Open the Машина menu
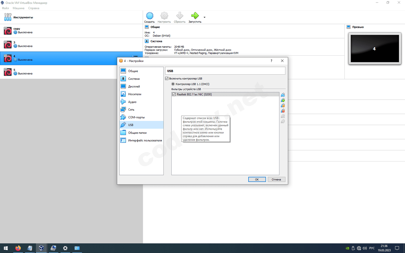This screenshot has height=253, width=405. tap(18, 8)
